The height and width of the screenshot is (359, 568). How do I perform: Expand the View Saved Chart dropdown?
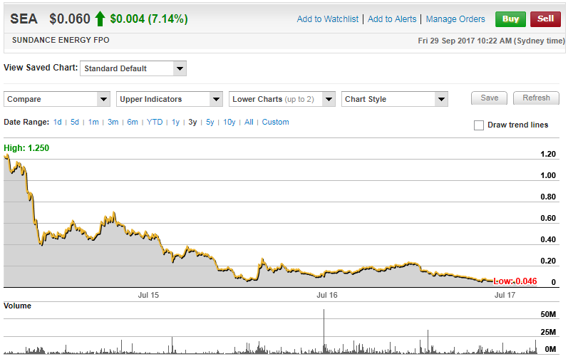pyautogui.click(x=133, y=69)
